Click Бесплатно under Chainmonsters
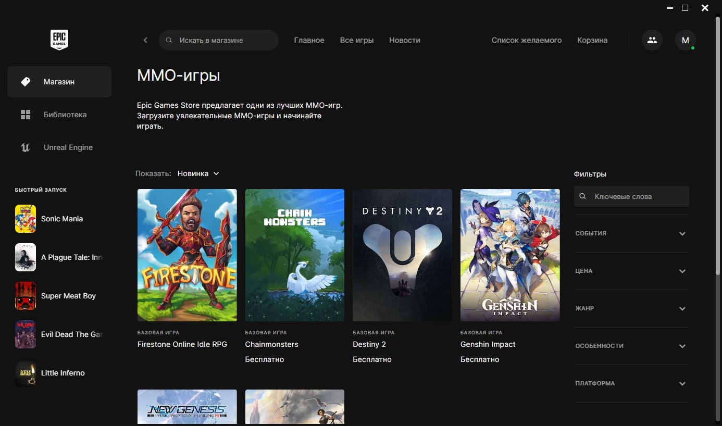722x426 pixels. click(265, 359)
